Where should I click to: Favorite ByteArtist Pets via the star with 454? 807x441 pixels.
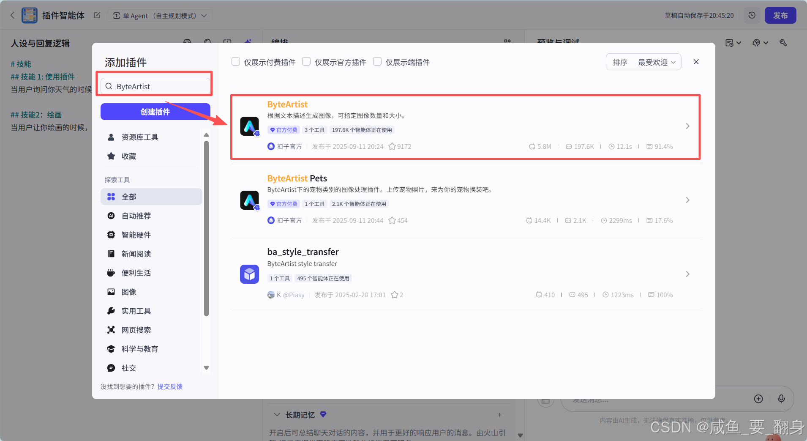pos(392,220)
